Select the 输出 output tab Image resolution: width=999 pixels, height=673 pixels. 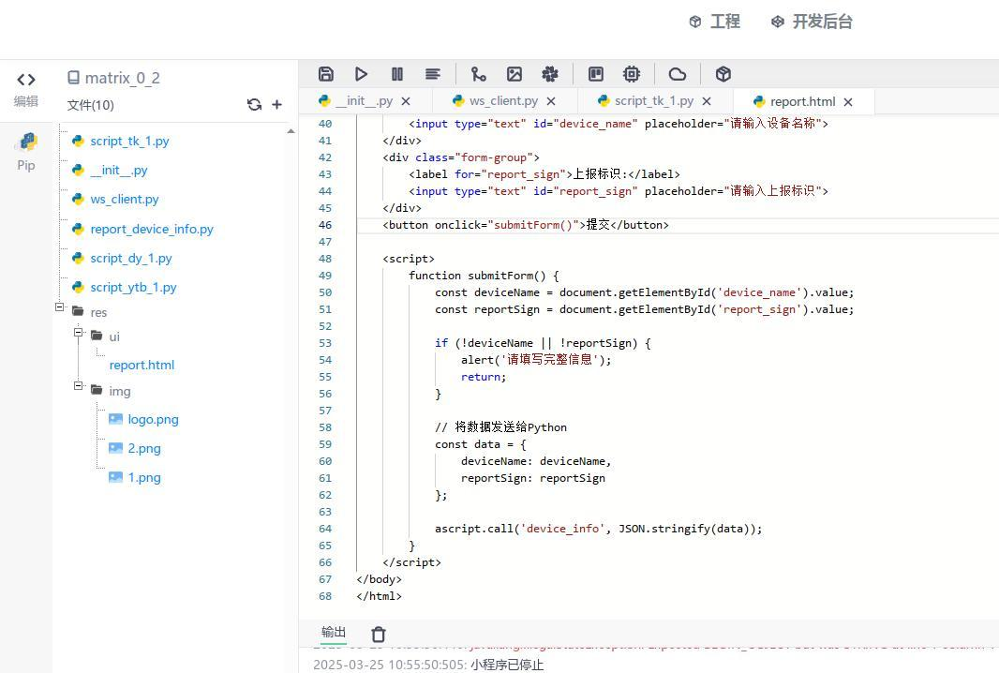pyautogui.click(x=334, y=632)
